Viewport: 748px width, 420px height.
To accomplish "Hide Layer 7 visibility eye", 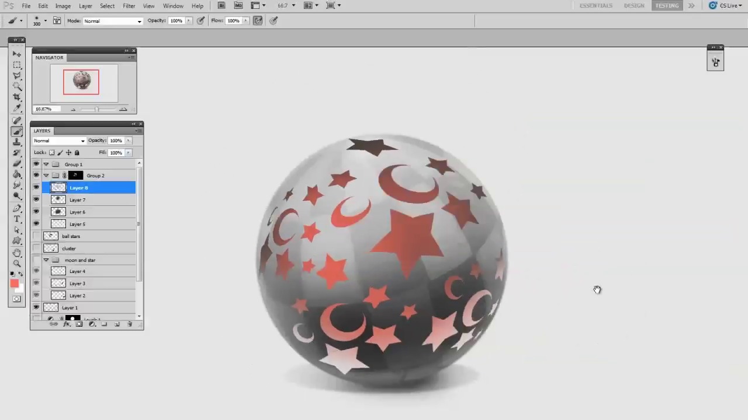I will tap(36, 200).
